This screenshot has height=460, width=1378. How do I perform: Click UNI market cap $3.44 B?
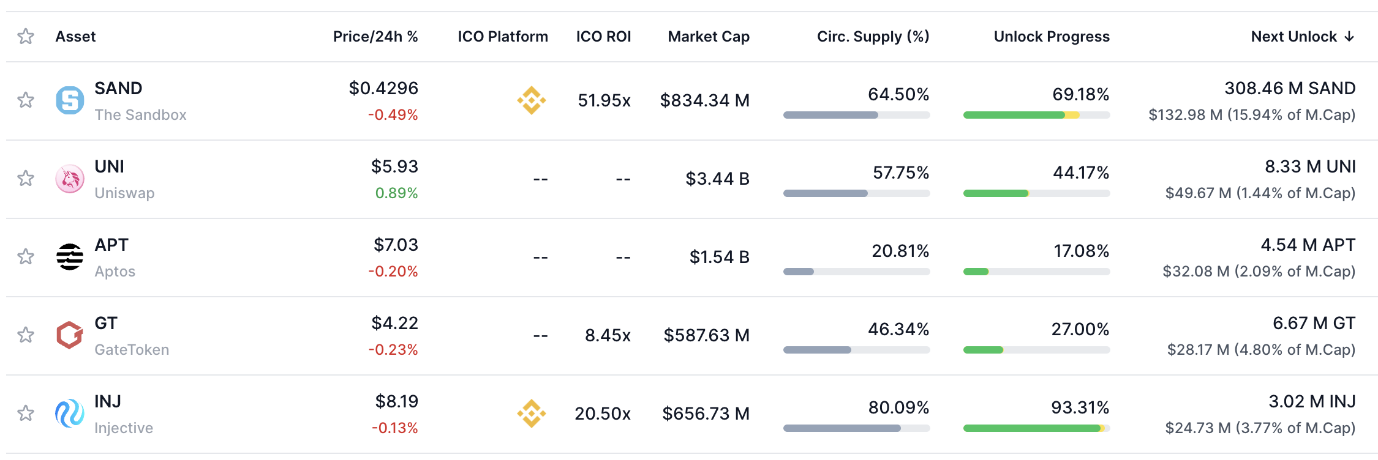[x=718, y=179]
